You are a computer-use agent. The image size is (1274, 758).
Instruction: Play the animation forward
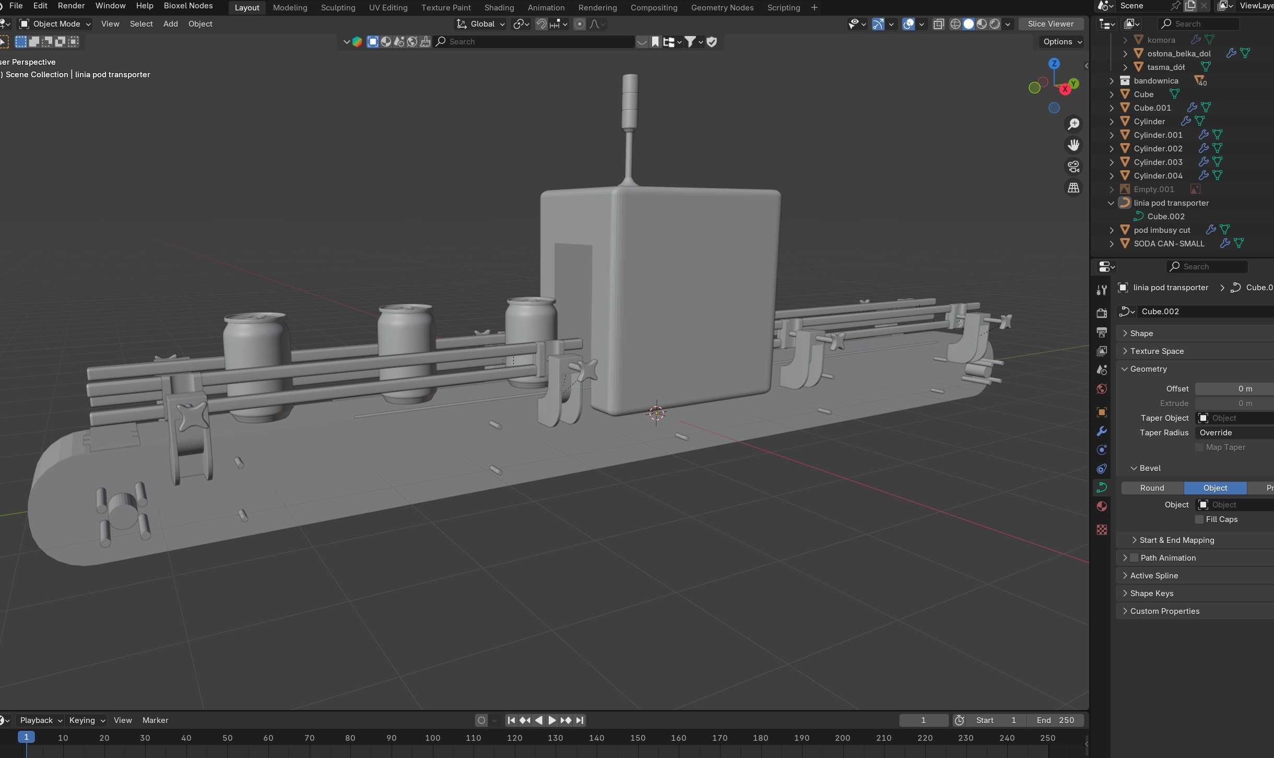tap(552, 720)
